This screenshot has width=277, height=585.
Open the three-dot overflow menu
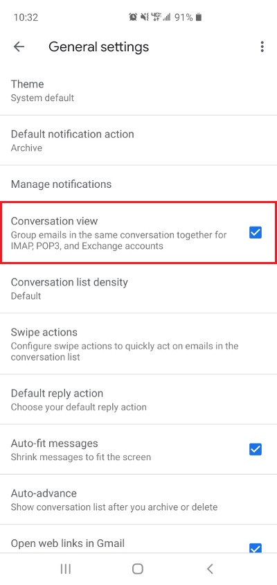262,46
